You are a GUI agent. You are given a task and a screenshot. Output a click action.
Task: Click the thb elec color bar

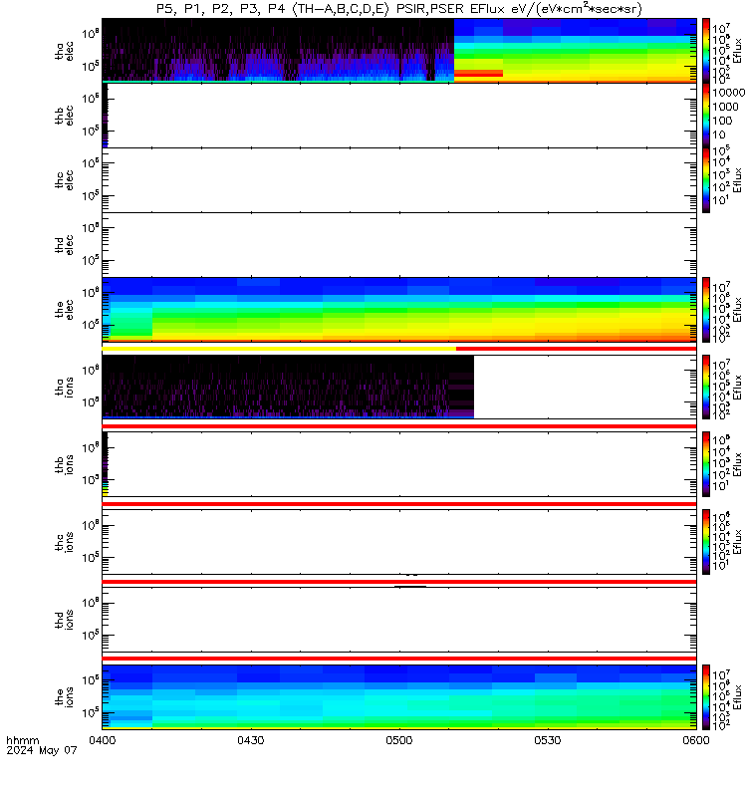tap(706, 115)
